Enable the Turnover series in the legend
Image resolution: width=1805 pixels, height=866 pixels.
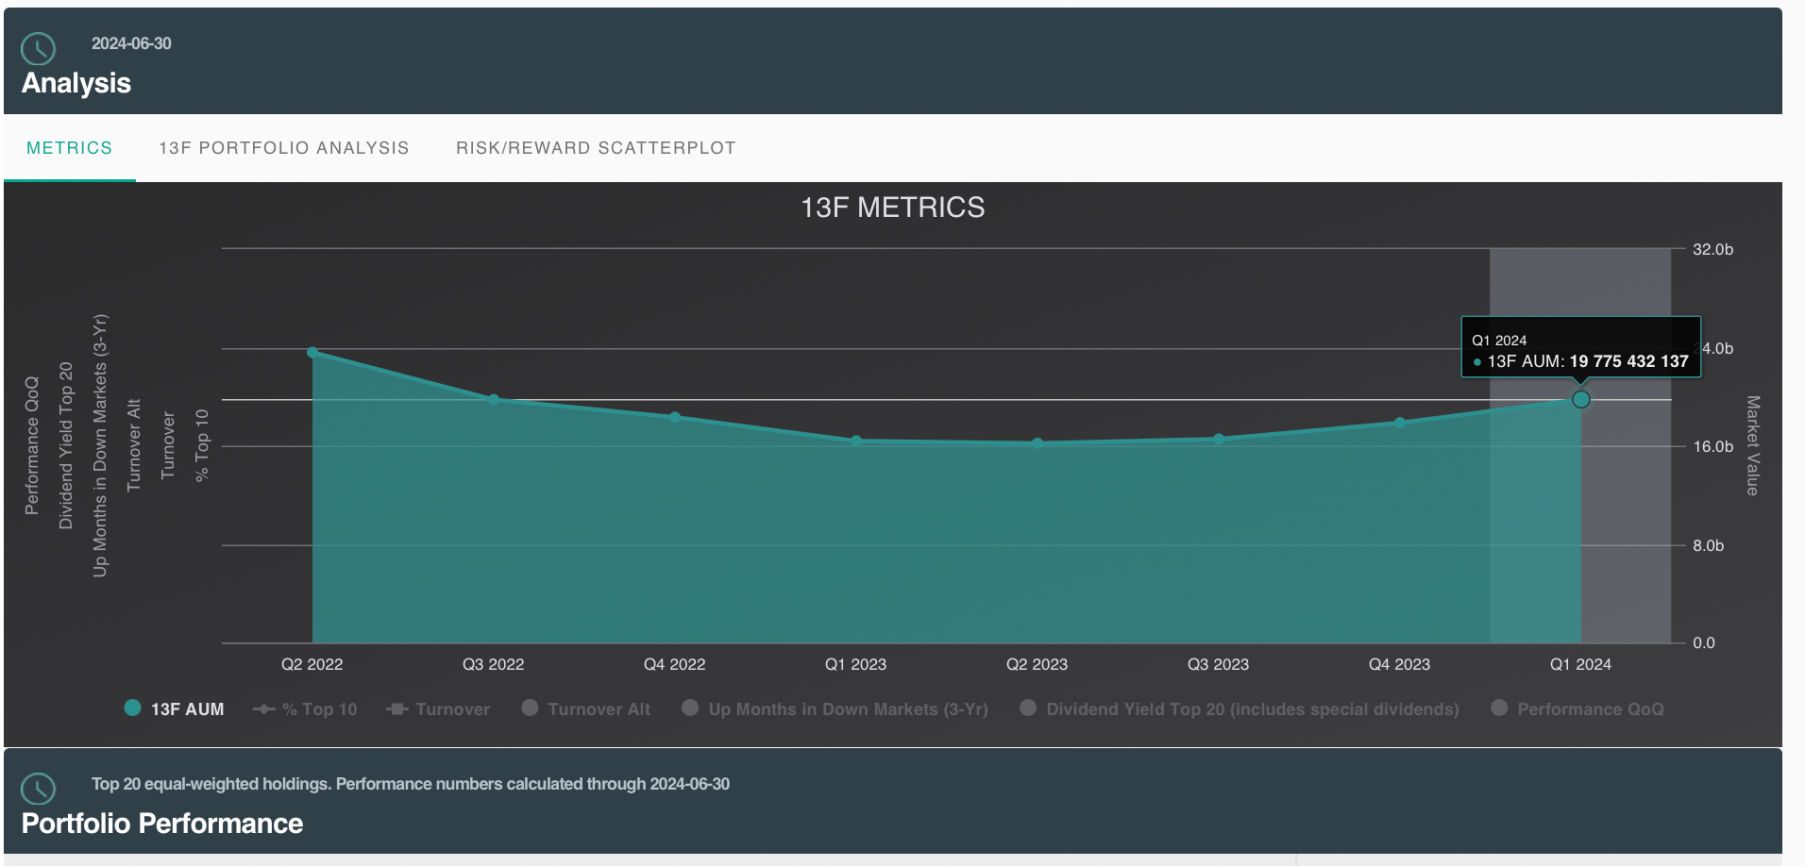[452, 709]
